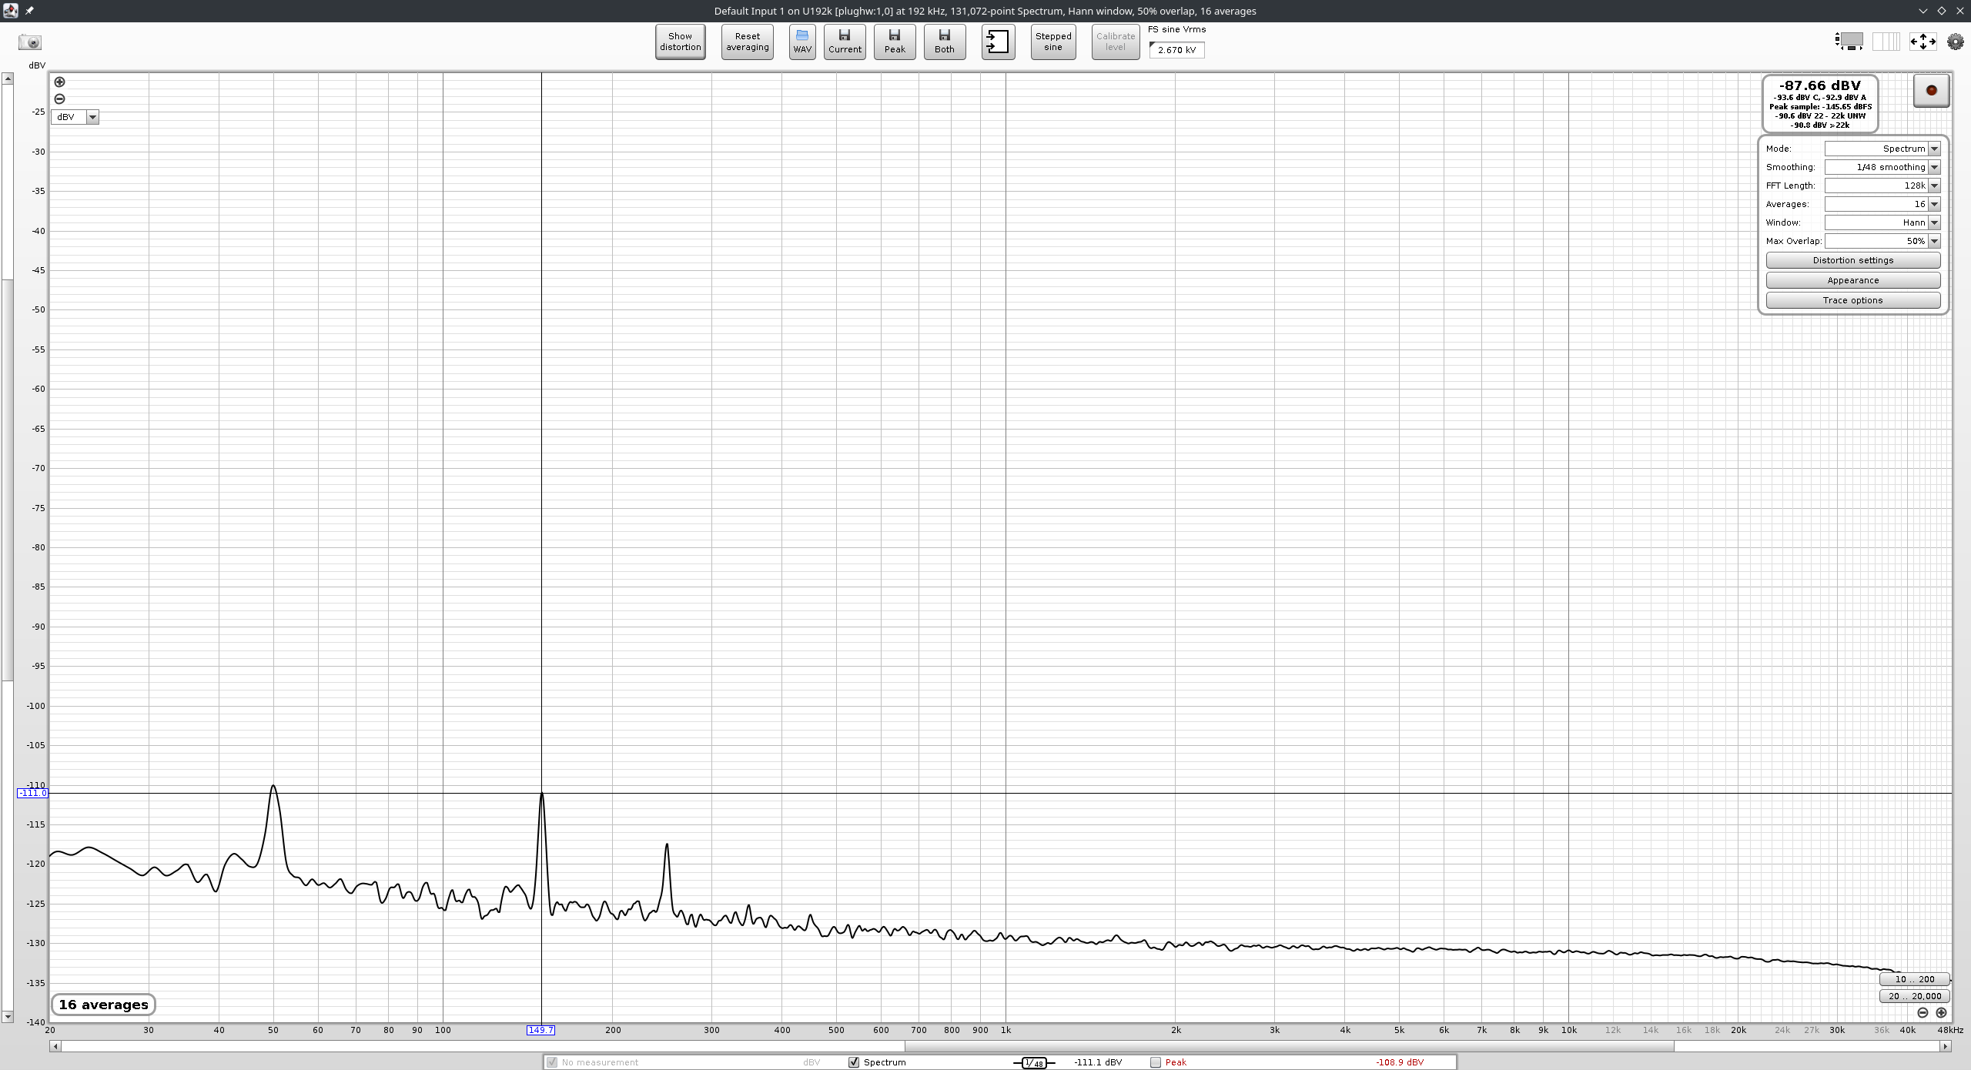Click horizontal scrollbar right arrow
This screenshot has height=1070, width=1971.
coord(1946,1046)
